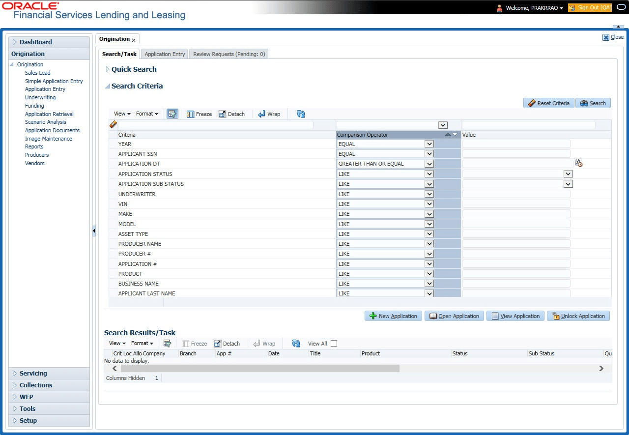The image size is (629, 435).
Task: Click the New Application button
Action: click(393, 316)
